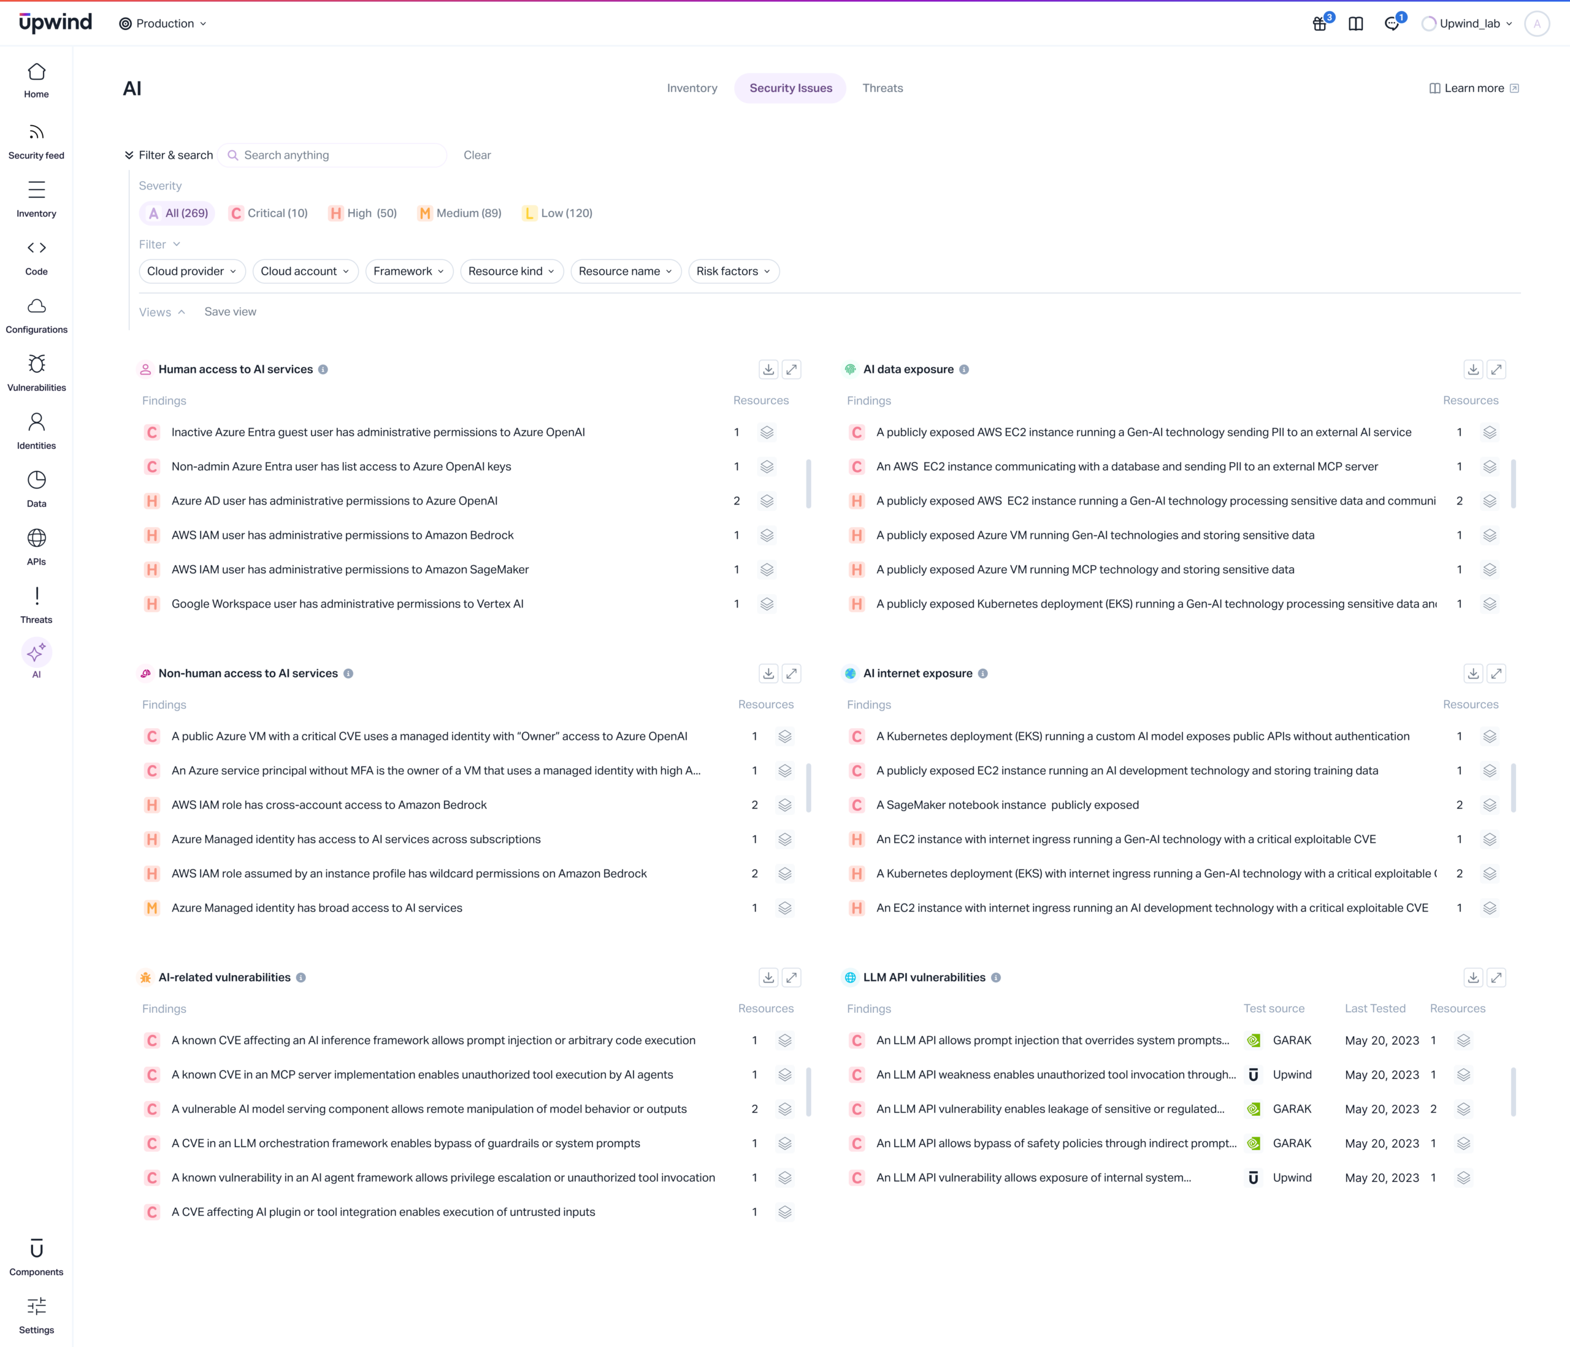Image resolution: width=1570 pixels, height=1347 pixels.
Task: Open the Code section
Action: click(36, 258)
